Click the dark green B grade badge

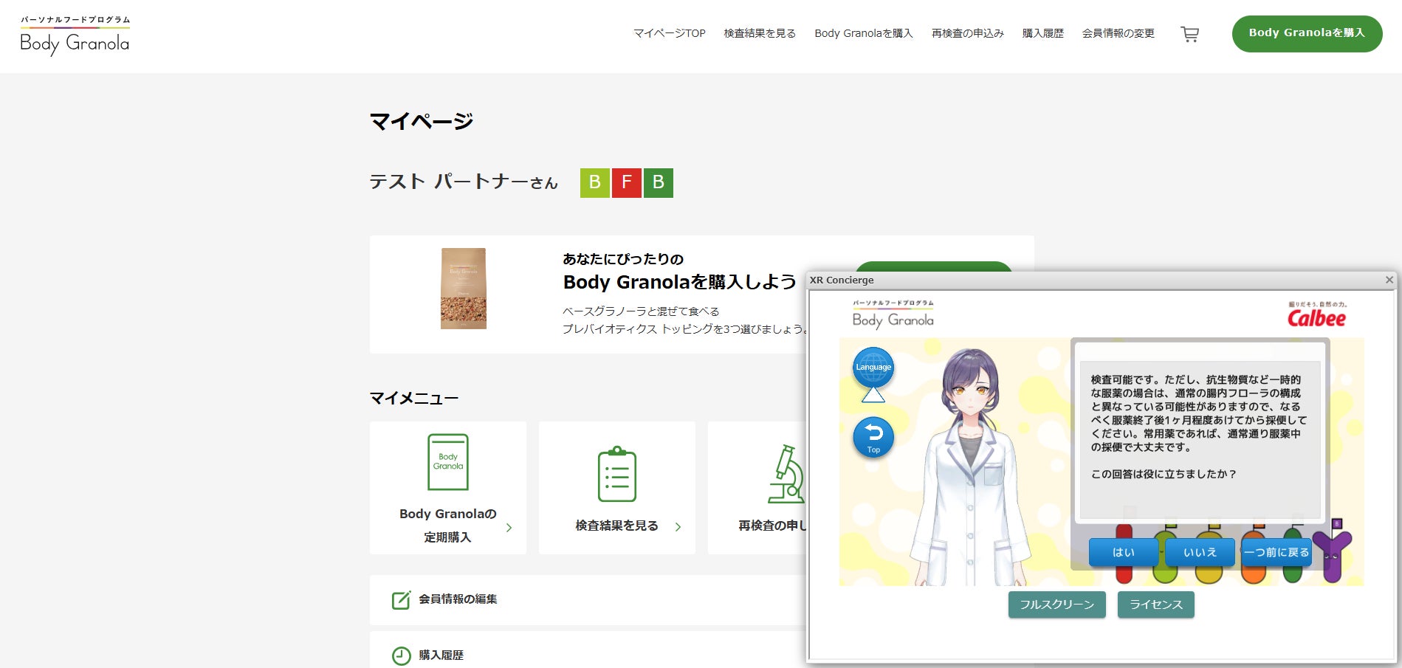click(x=659, y=182)
